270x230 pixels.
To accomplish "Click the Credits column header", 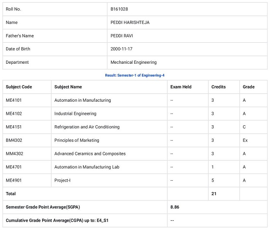I will pyautogui.click(x=219, y=87).
